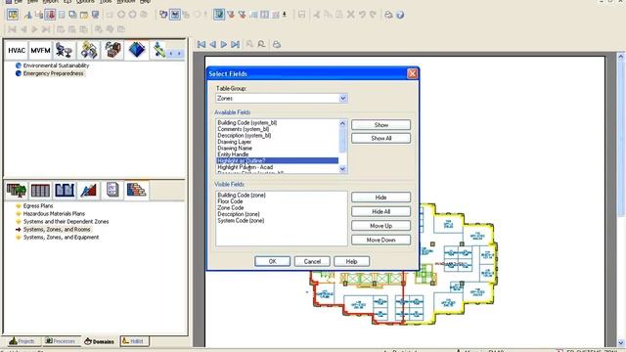Click the zoom out magnifier in drawing toolbar
The image size is (626, 352).
click(261, 44)
